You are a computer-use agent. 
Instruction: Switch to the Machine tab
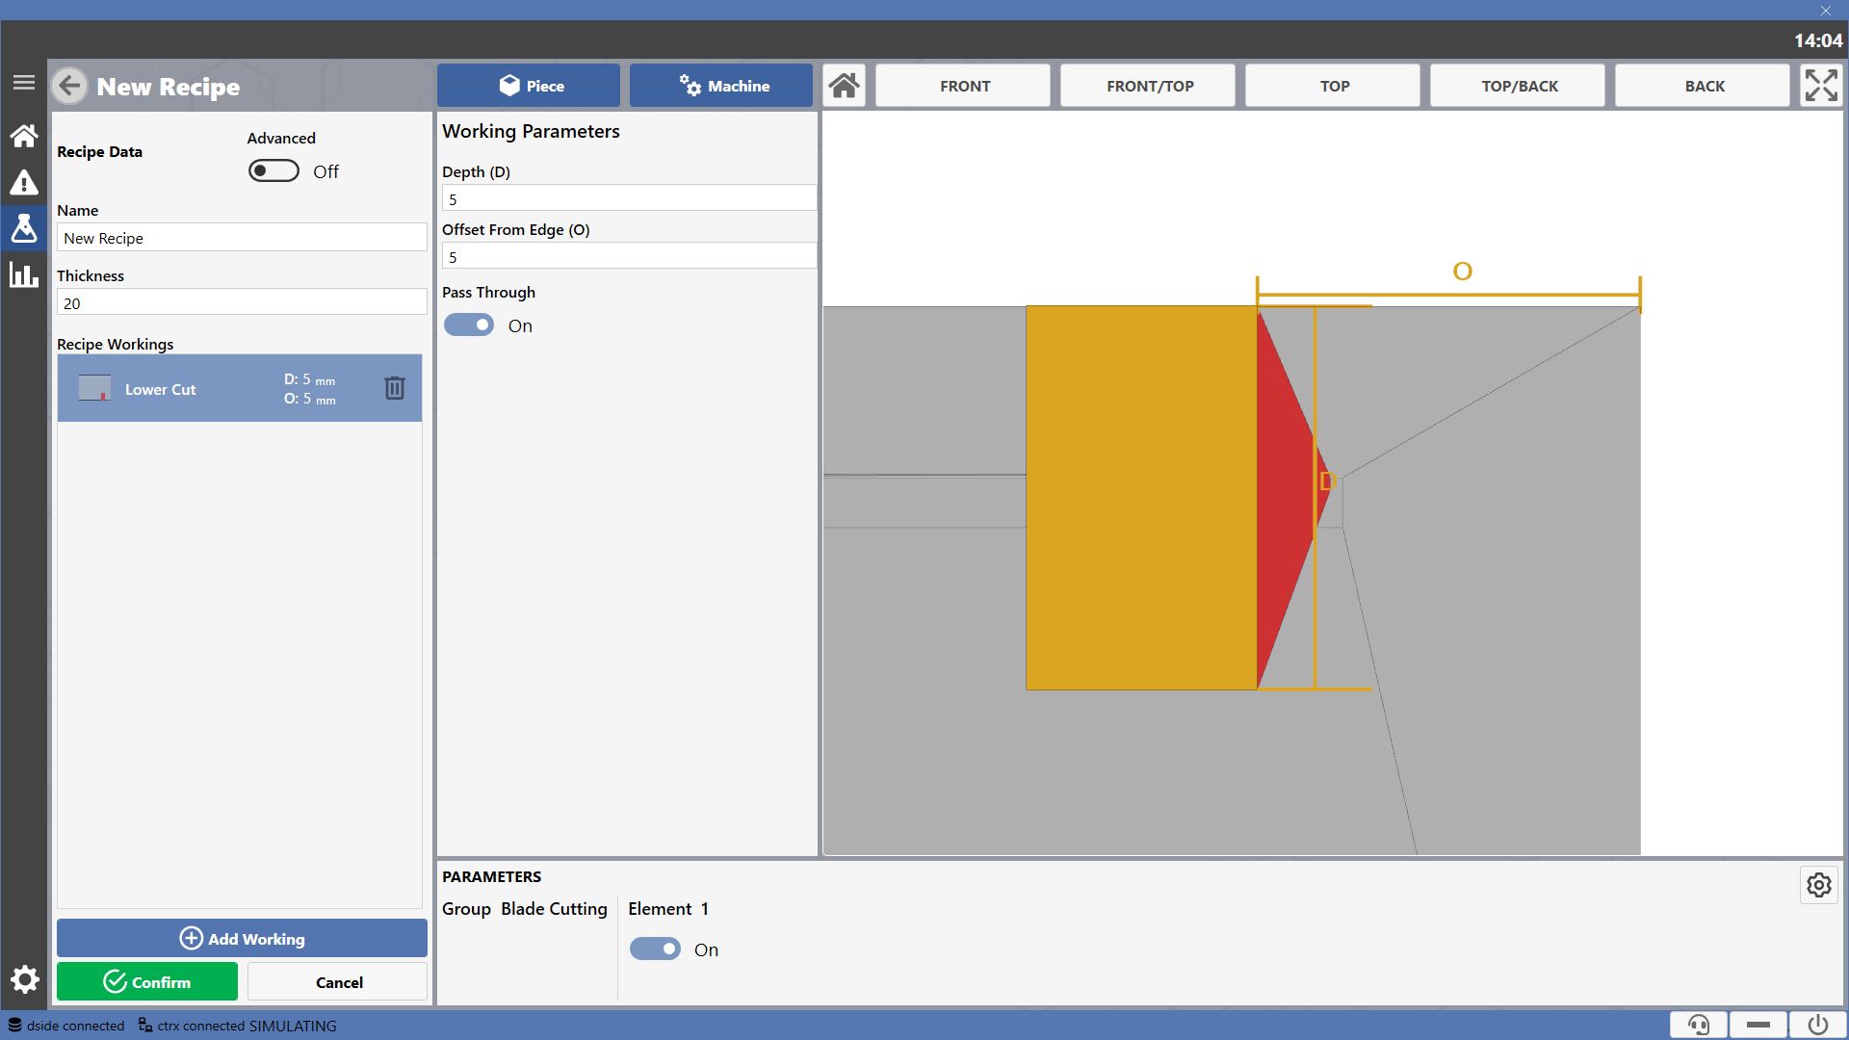point(721,86)
